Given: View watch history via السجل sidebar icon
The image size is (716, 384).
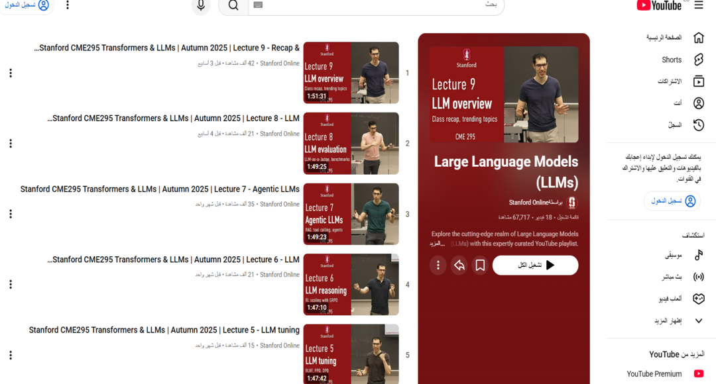Looking at the screenshot, I should tap(698, 124).
